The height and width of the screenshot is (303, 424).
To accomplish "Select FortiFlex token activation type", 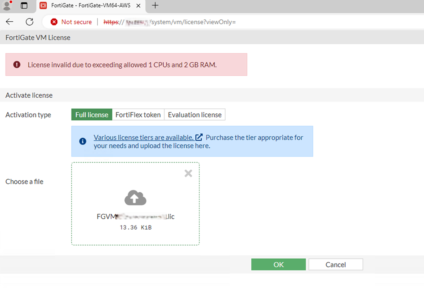I will 138,115.
